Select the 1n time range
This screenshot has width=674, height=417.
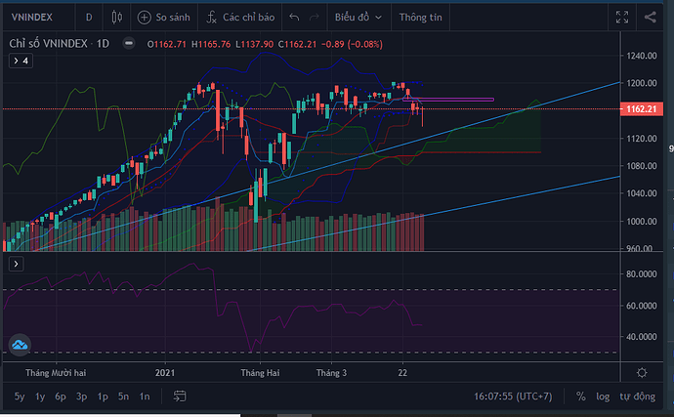[x=145, y=396]
